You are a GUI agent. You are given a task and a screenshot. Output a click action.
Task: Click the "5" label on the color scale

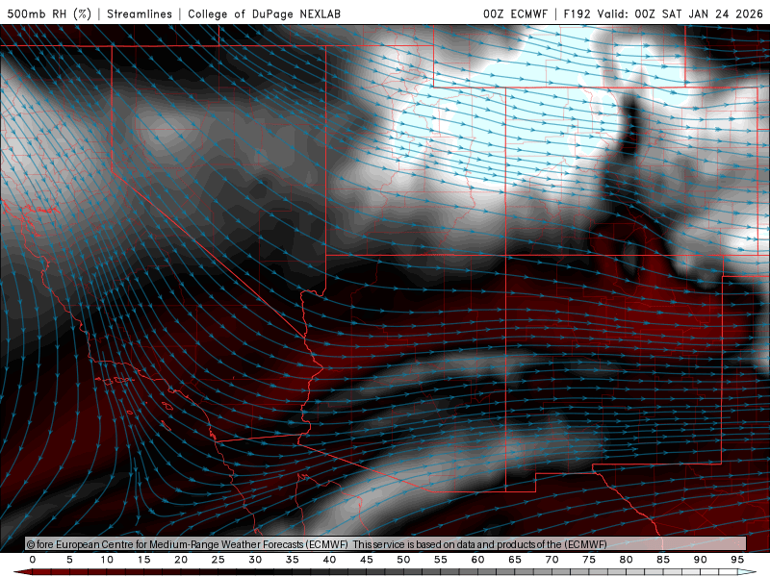(69, 560)
